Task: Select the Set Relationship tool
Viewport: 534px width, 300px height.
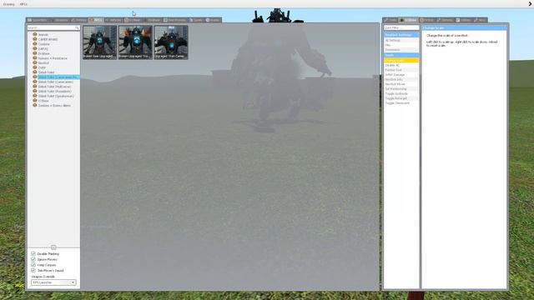Action: 401,89
